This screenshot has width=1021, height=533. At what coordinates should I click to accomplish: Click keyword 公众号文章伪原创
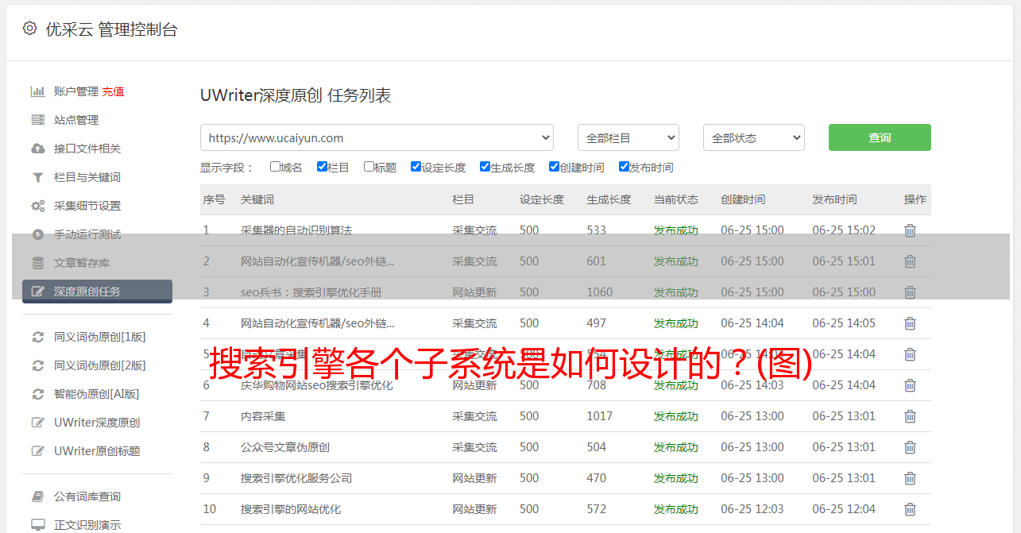pyautogui.click(x=285, y=447)
